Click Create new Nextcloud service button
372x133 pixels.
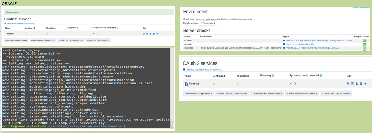pos(302,93)
